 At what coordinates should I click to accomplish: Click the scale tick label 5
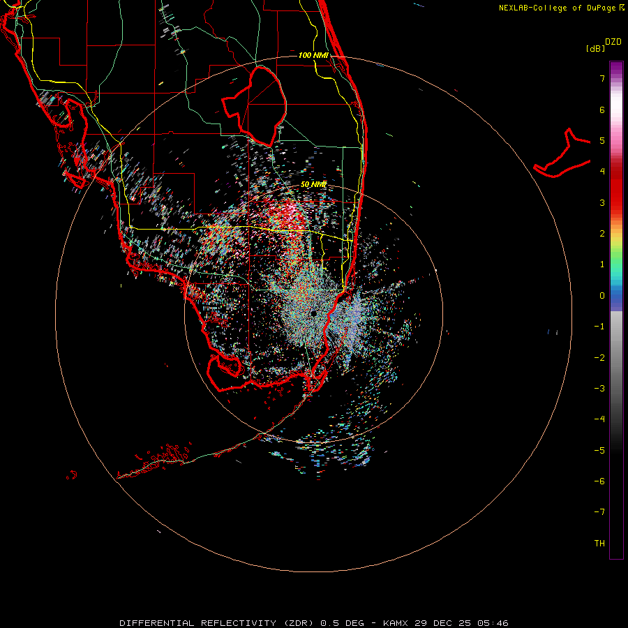pos(602,140)
